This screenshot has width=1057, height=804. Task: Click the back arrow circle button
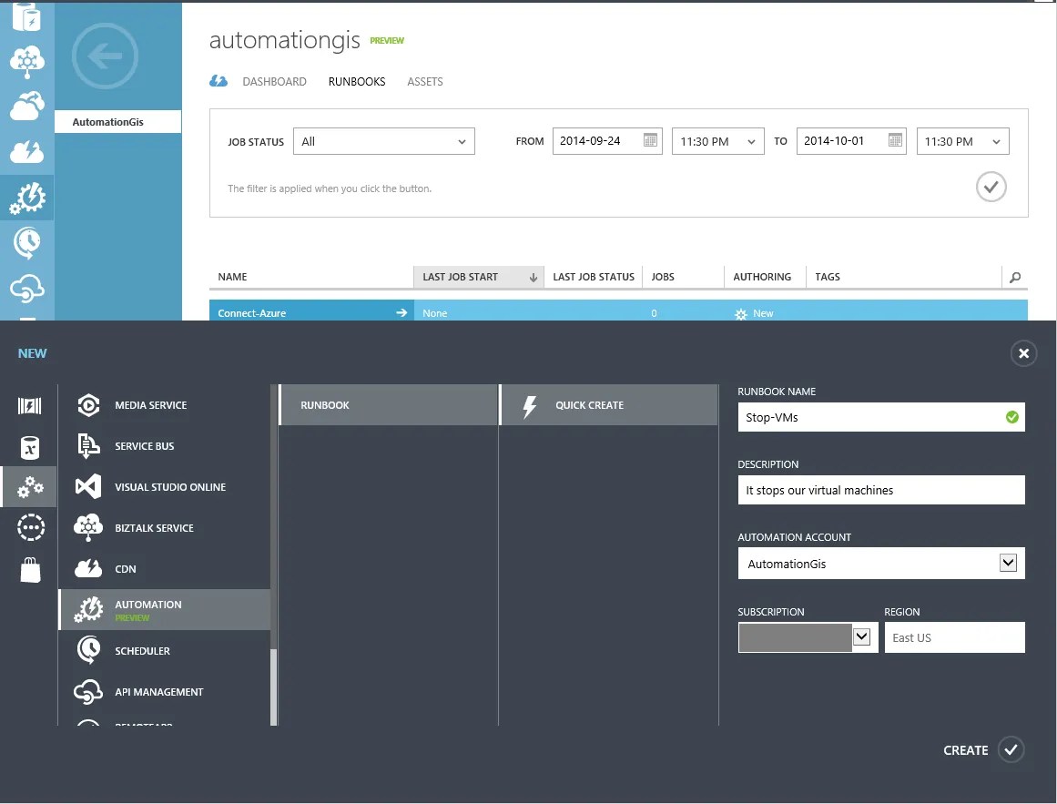point(105,56)
